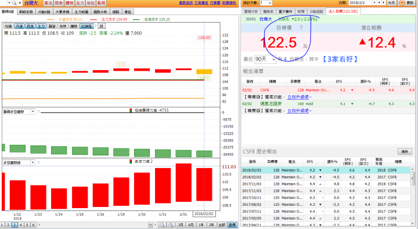Click help icon beside 多空趨勢線 dropdown
Image resolution: width=418 pixels, height=229 pixels.
point(38,162)
